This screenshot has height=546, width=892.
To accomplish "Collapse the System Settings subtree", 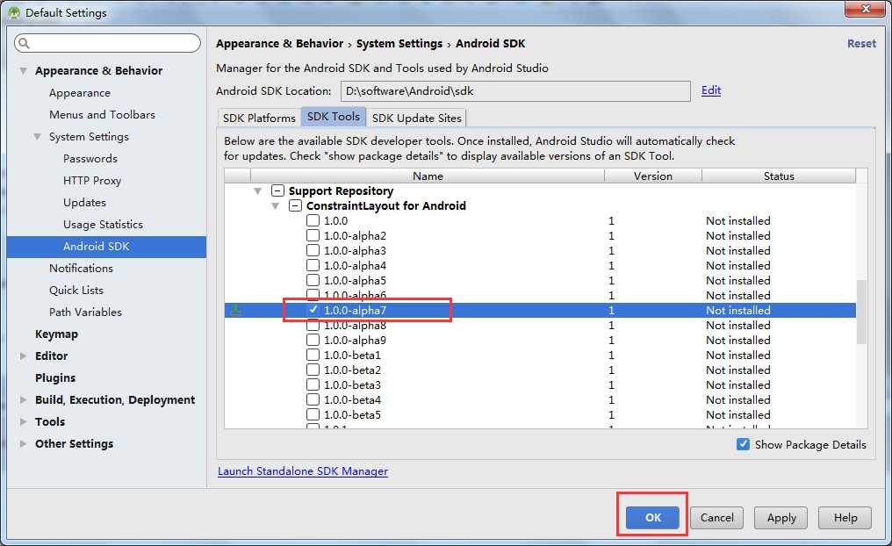I will click(37, 137).
